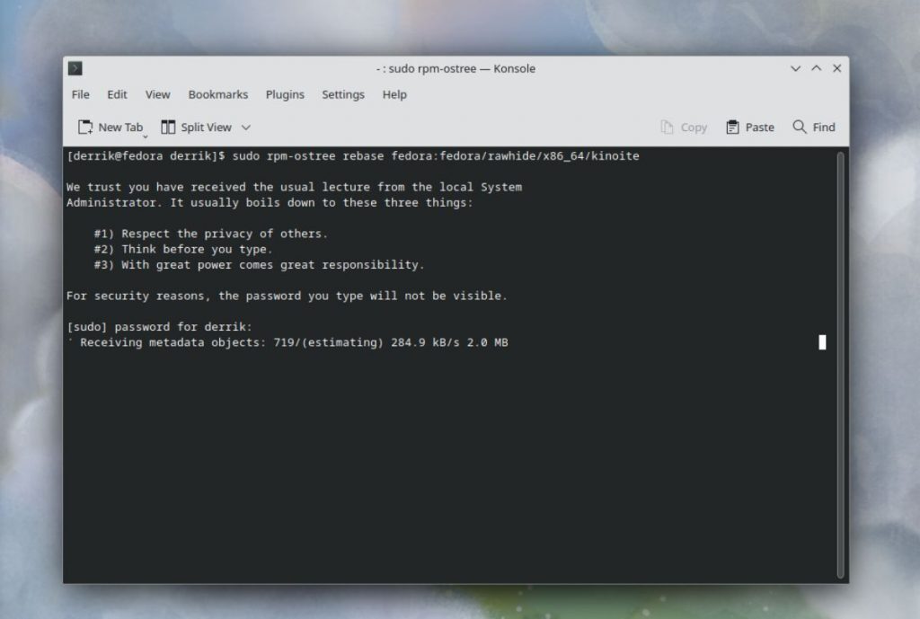Click the Find button label

tap(822, 127)
